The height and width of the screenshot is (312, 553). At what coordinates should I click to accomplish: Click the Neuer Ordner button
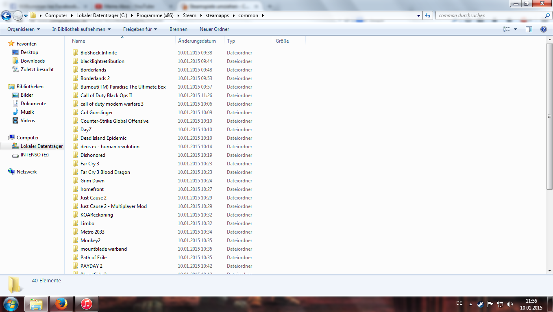click(x=214, y=29)
